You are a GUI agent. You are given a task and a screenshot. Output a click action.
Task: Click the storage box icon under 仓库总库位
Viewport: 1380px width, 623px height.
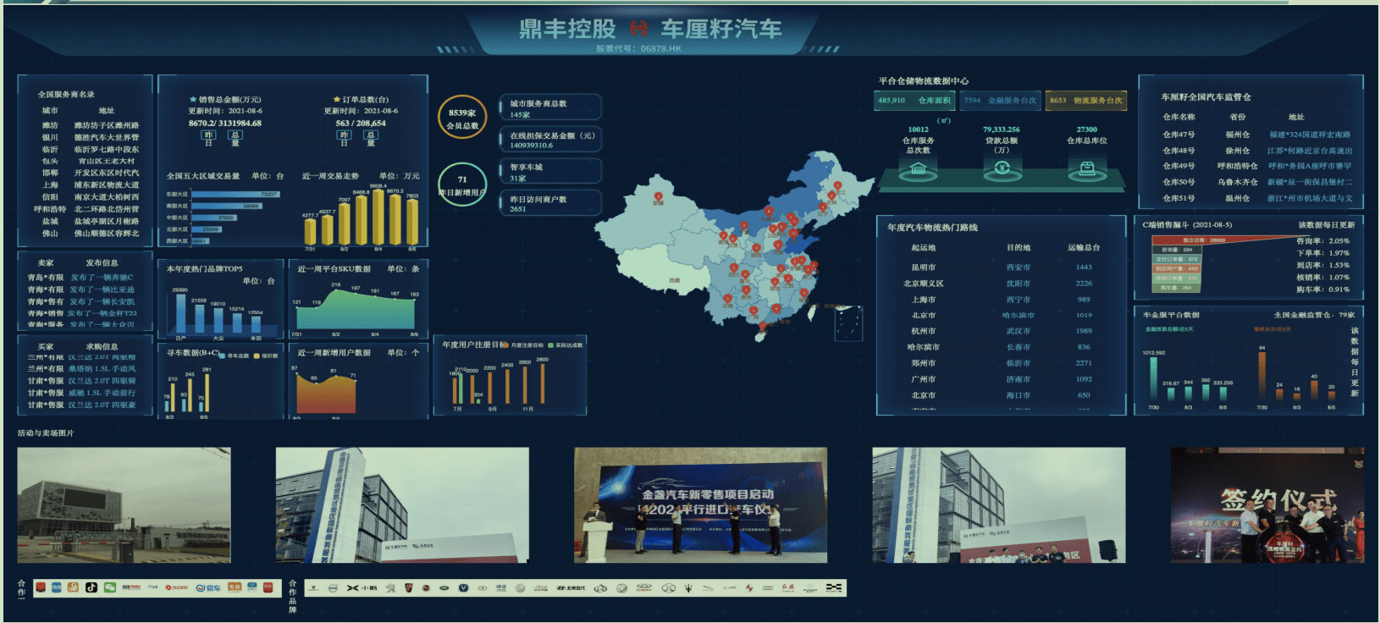(1087, 168)
